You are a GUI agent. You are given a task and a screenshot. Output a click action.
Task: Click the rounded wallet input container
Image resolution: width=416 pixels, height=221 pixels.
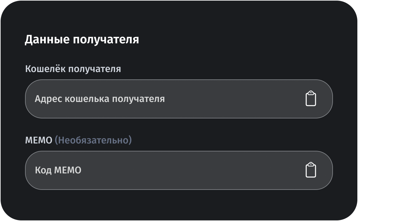[179, 98]
